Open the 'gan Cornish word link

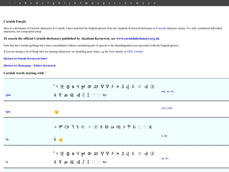tap(8, 95)
